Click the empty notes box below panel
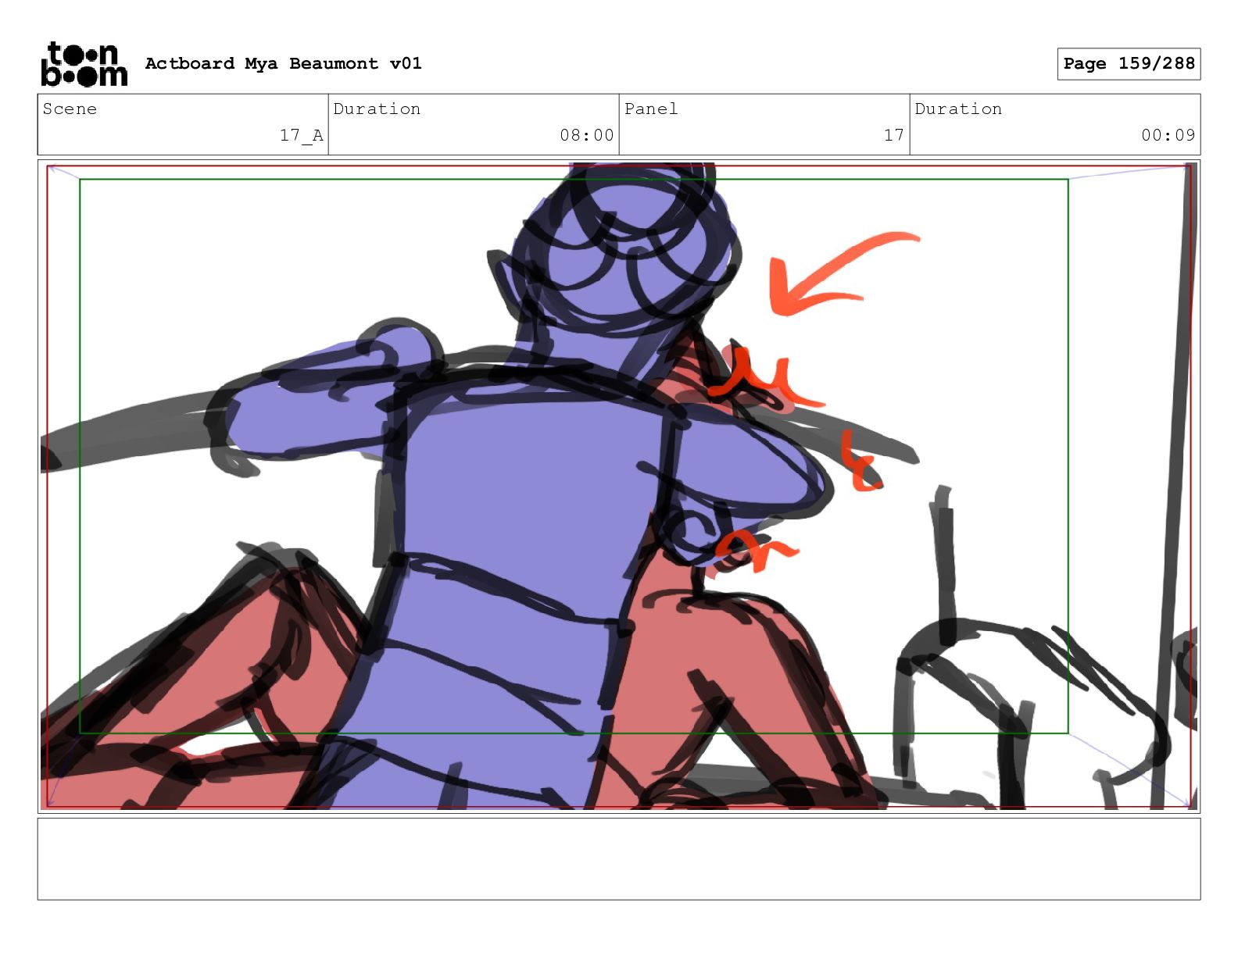Screen dimensions: 1238x956 pos(619,858)
